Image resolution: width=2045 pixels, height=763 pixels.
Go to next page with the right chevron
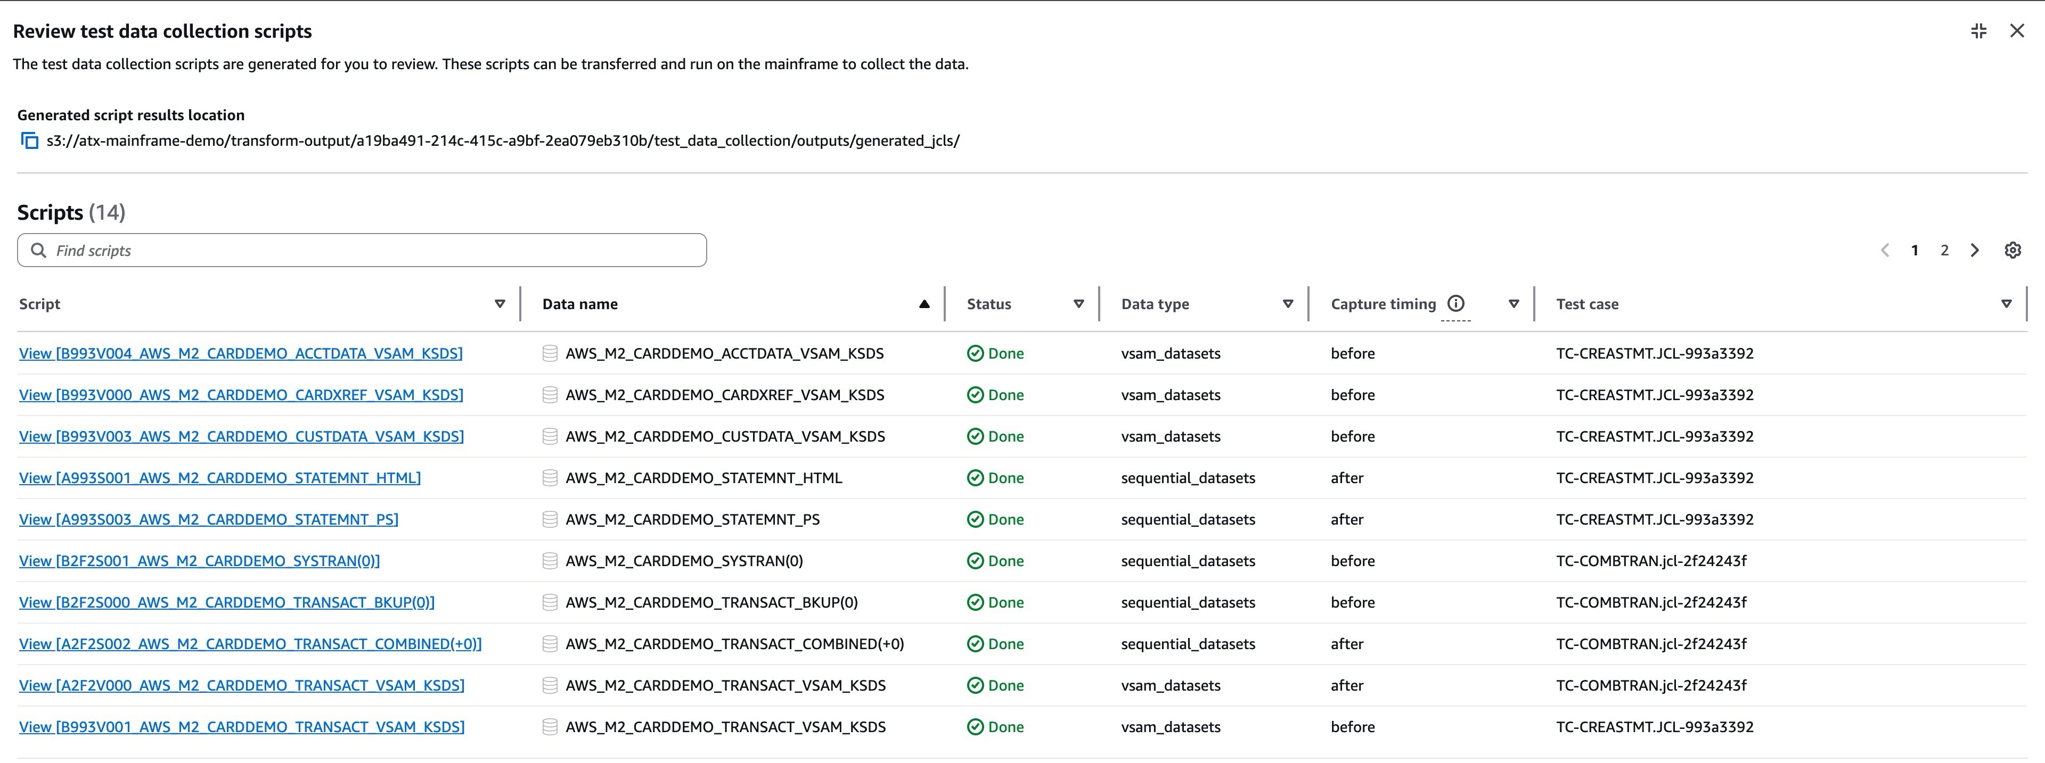tap(1974, 250)
